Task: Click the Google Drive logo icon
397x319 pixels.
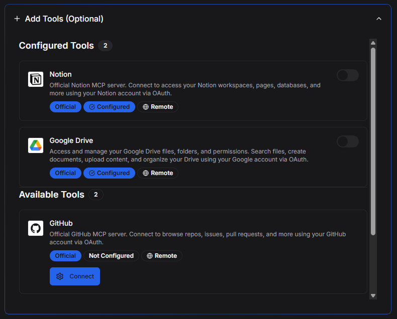Action: coord(36,145)
